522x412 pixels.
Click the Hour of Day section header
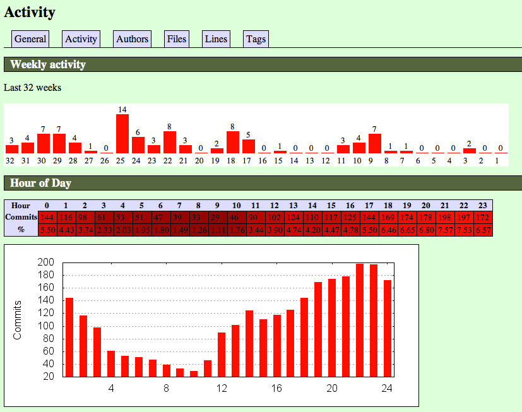pos(263,183)
